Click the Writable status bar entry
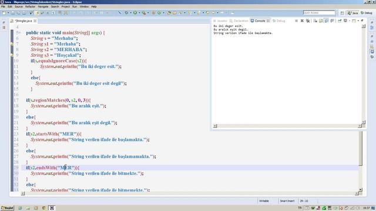The width and height of the screenshot is (376, 211). point(264,201)
